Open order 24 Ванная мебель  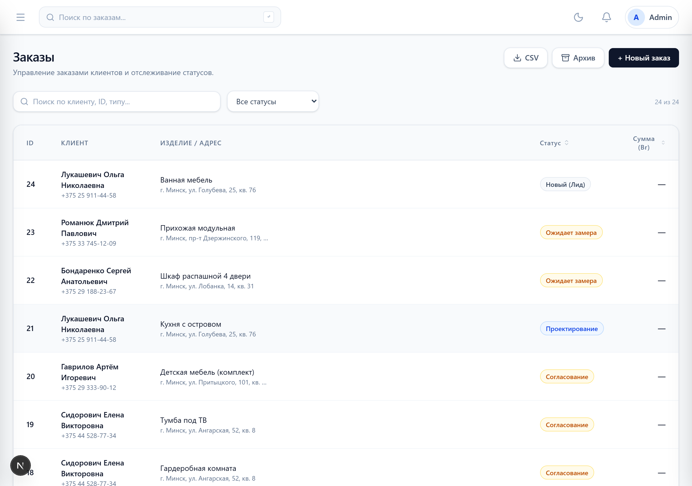tap(186, 180)
